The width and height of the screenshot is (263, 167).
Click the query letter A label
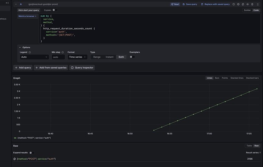click(x=21, y=4)
